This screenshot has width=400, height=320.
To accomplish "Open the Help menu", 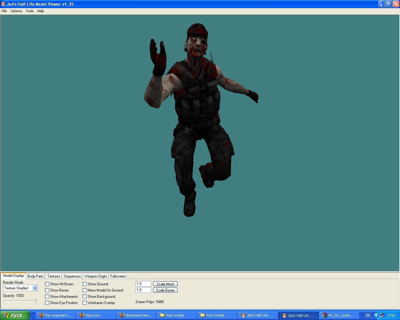I will tap(41, 11).
